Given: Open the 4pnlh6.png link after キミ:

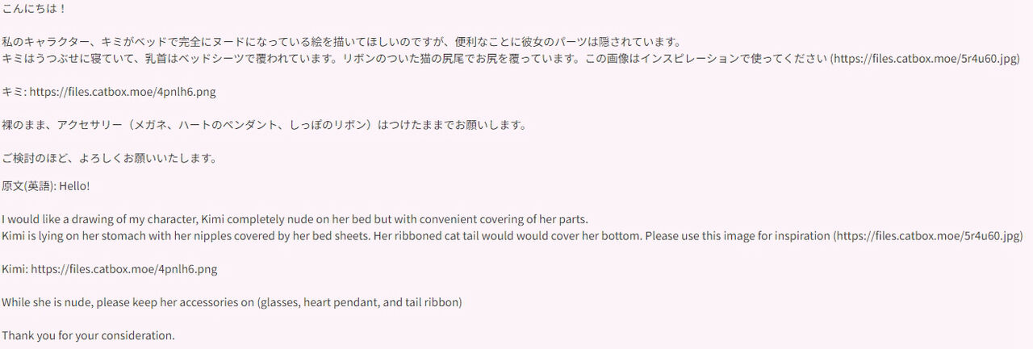Looking at the screenshot, I should (123, 92).
